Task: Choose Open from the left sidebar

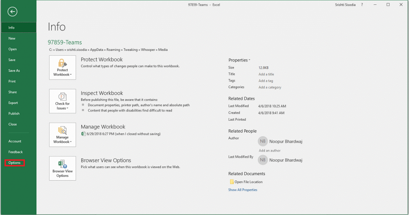Action: click(x=12, y=49)
